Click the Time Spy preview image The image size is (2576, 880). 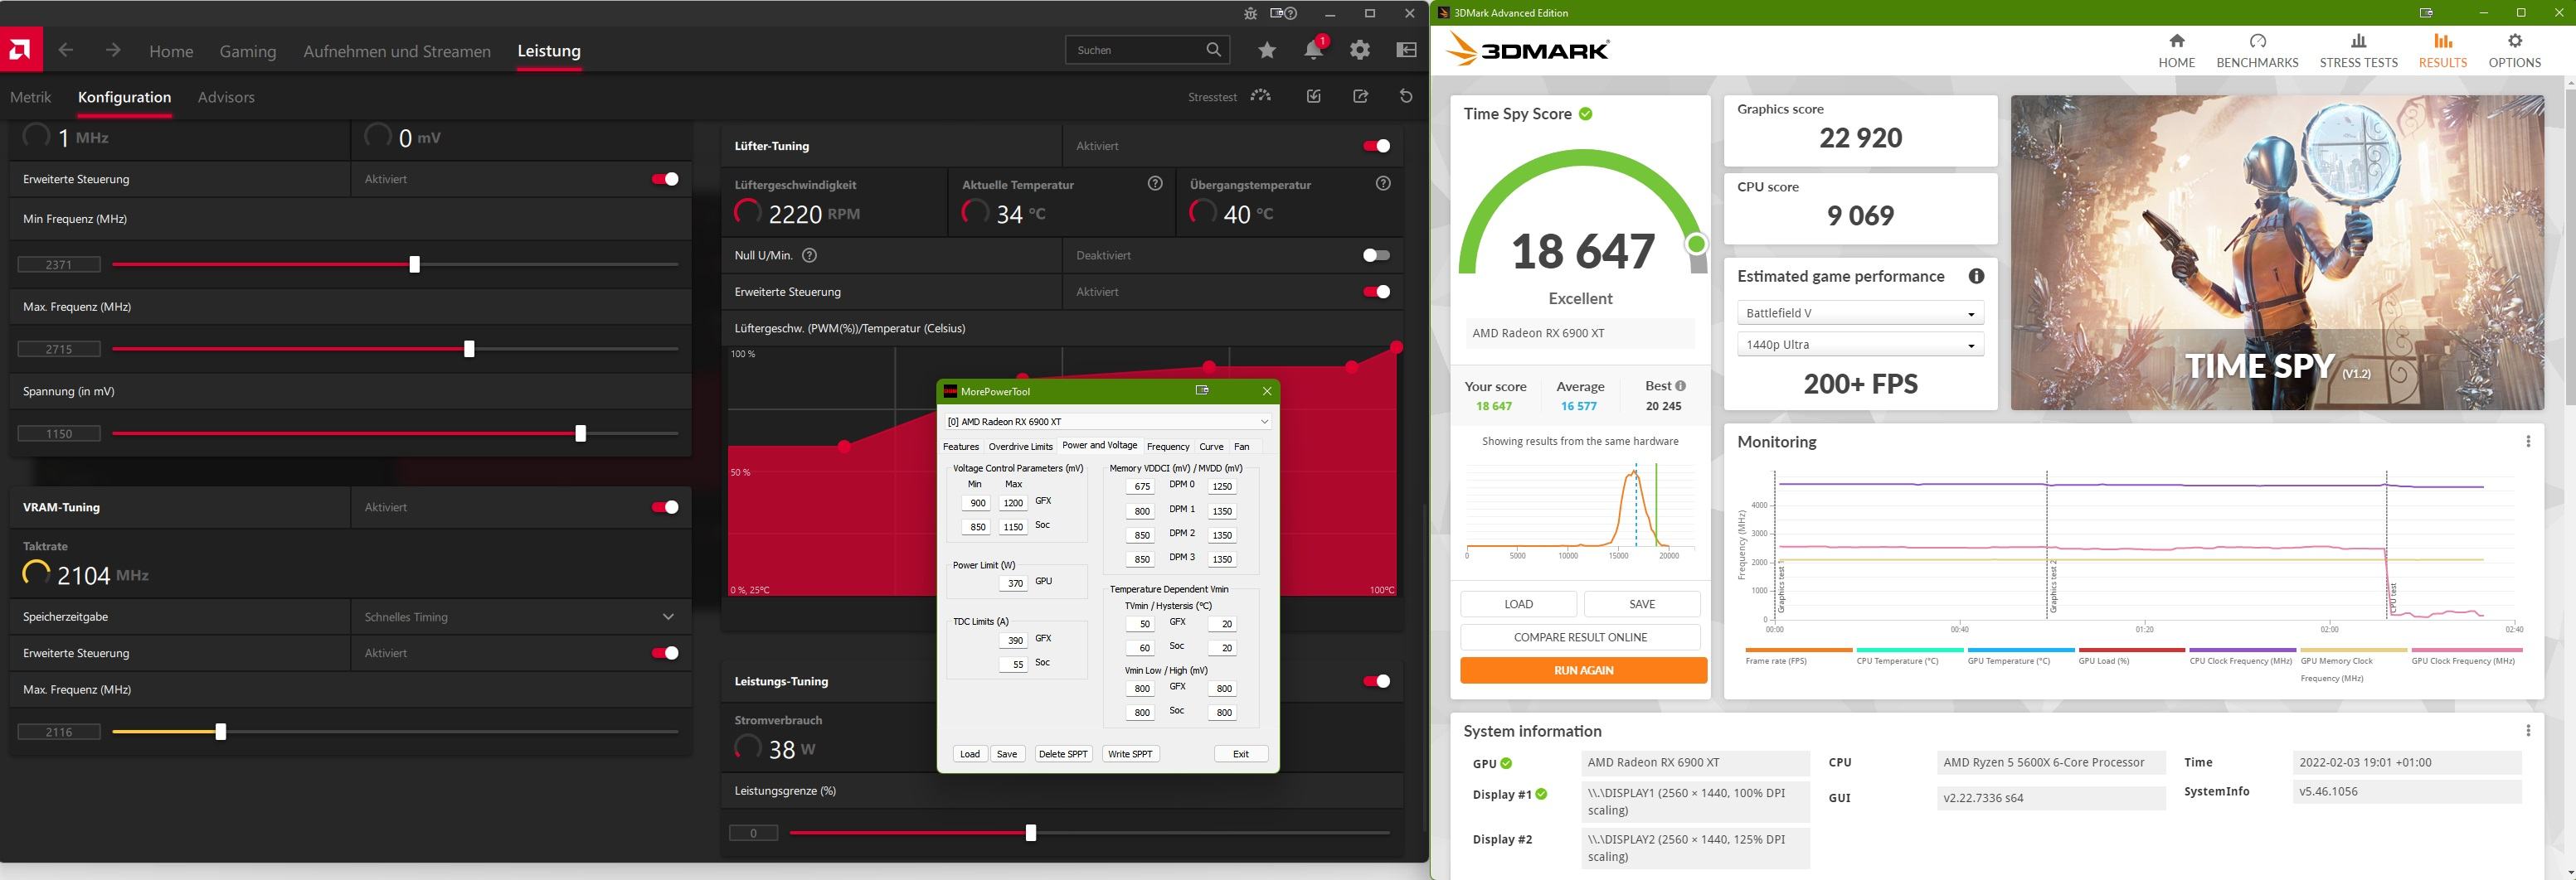tap(2277, 253)
